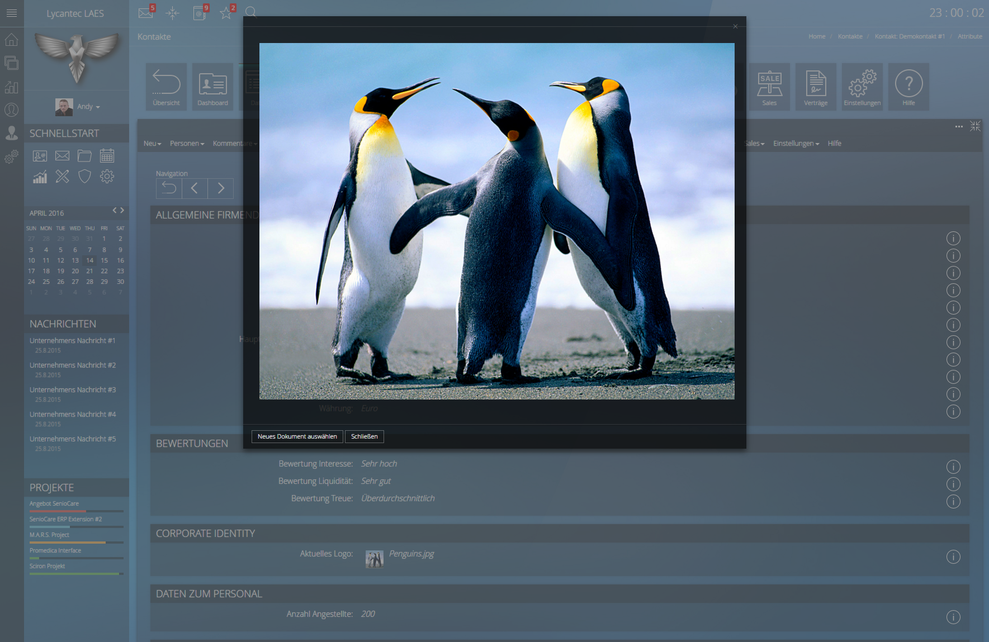
Task: Open the contacts notification icon with badge 9
Action: [x=200, y=12]
